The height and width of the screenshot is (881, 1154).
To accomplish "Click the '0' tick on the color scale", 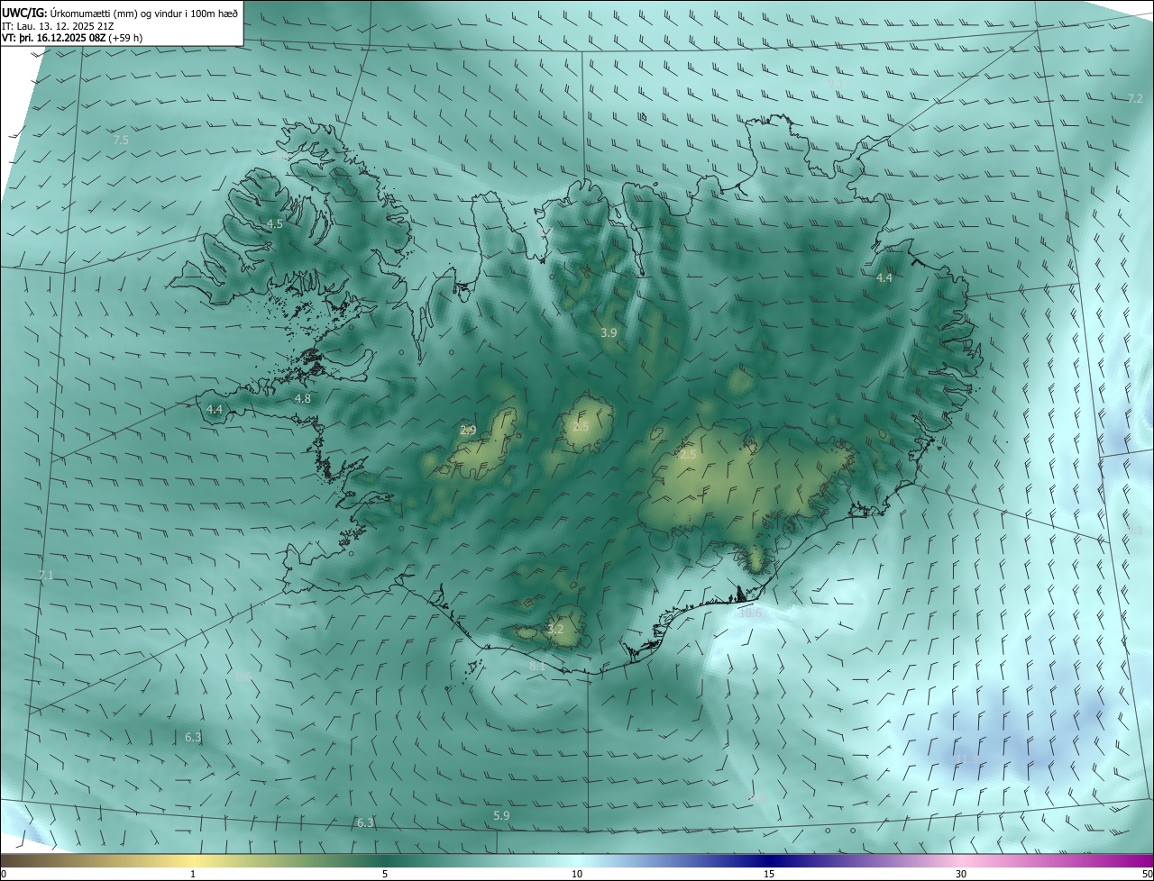I will tap(4, 875).
